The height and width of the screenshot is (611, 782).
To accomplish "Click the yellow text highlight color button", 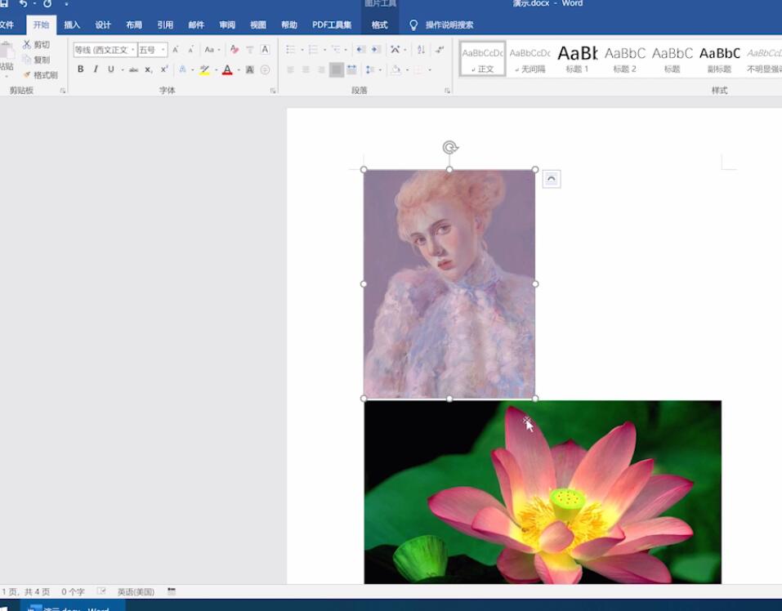I will [204, 69].
